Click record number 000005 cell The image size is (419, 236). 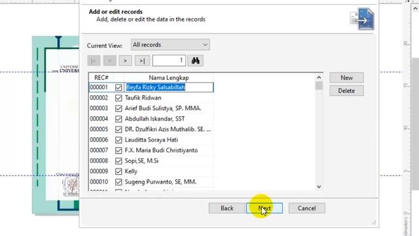coord(99,129)
